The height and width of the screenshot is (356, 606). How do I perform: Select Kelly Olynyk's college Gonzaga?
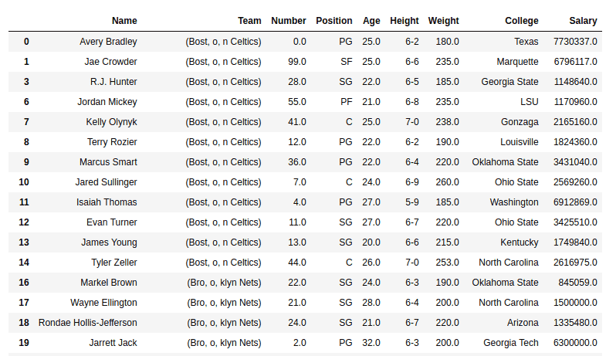coord(520,122)
